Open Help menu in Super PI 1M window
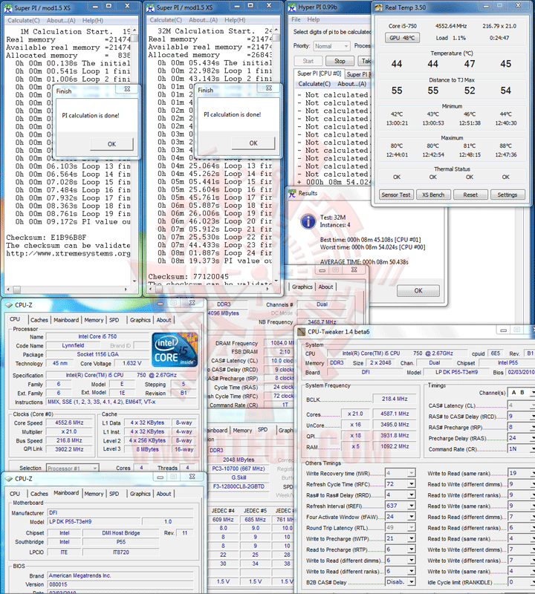The image size is (535, 594). (x=93, y=21)
